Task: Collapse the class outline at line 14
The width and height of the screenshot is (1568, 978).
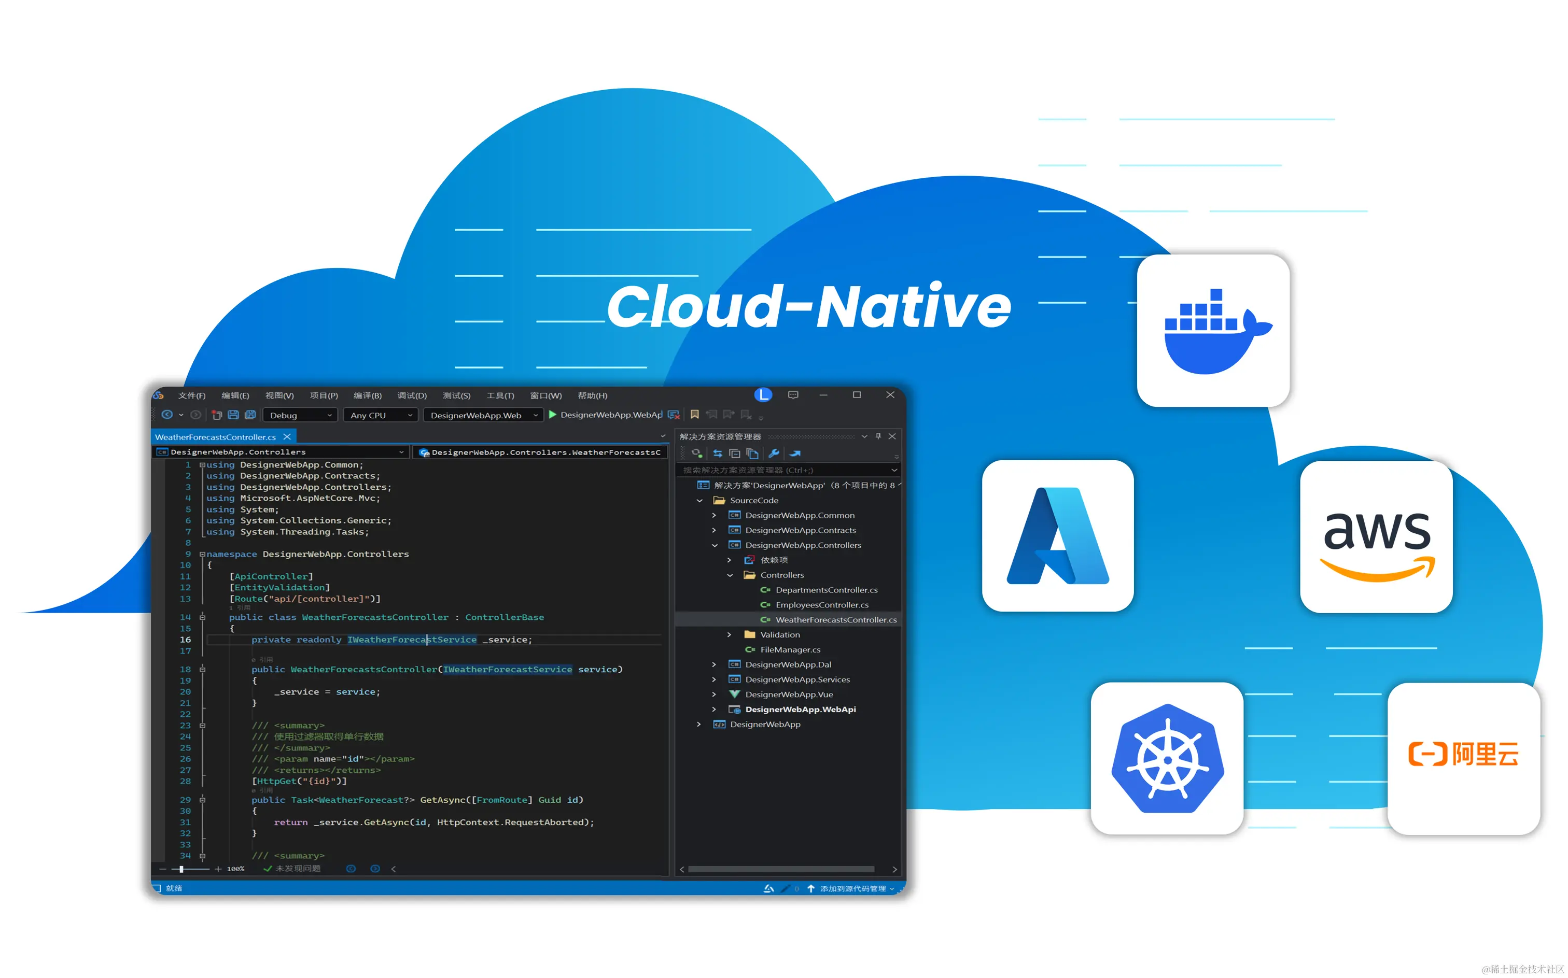Action: pos(203,618)
